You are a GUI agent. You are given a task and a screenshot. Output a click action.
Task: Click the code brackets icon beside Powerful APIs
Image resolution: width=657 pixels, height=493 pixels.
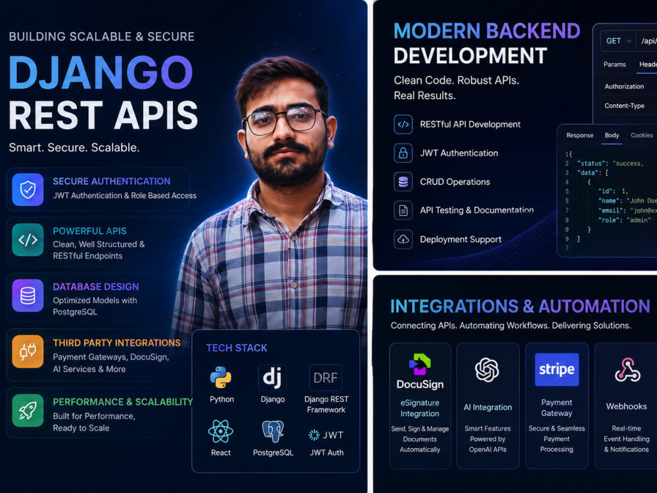pos(28,240)
